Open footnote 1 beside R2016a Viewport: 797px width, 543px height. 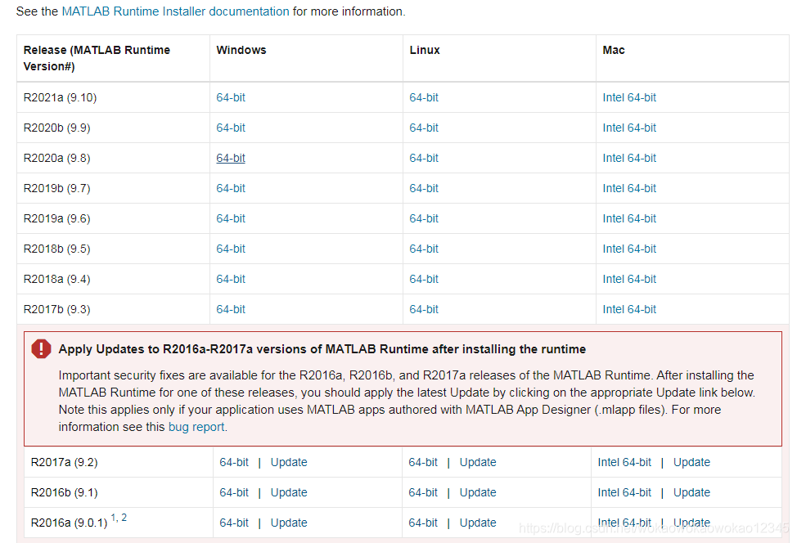[114, 518]
